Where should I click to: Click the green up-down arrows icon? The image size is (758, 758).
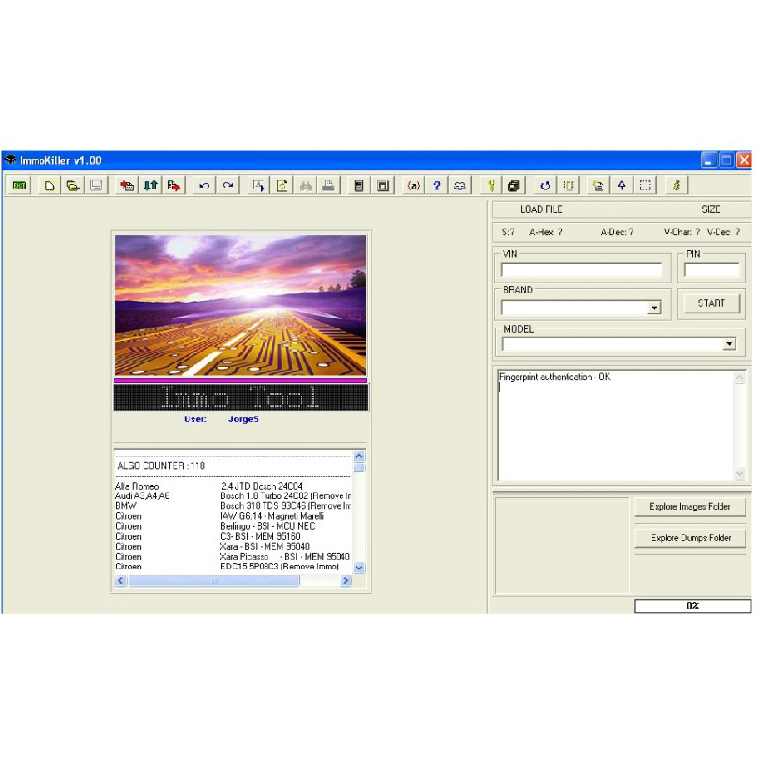(150, 186)
